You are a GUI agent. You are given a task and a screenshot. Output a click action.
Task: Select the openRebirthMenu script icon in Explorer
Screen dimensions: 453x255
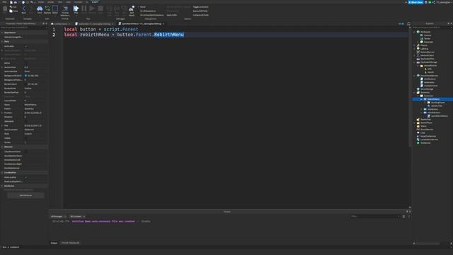click(429, 116)
